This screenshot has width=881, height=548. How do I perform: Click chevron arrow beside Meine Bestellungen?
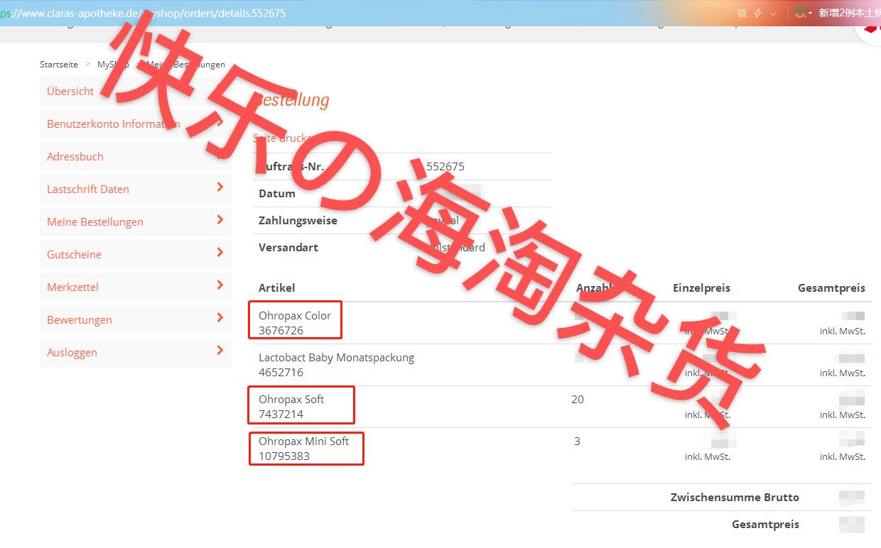220,220
